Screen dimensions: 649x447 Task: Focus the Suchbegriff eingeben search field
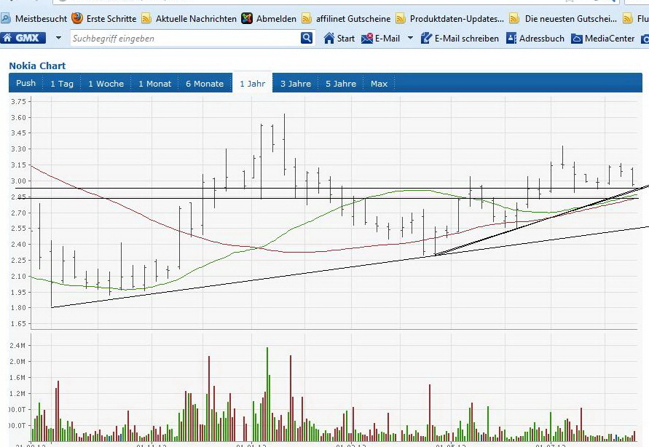pos(185,39)
